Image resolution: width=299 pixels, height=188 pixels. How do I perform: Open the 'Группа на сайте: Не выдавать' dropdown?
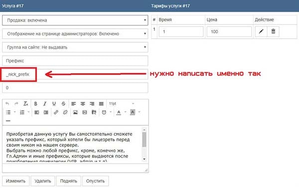[x=75, y=47]
